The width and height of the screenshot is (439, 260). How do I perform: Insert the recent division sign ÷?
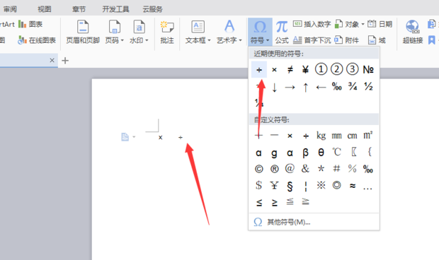coord(259,69)
